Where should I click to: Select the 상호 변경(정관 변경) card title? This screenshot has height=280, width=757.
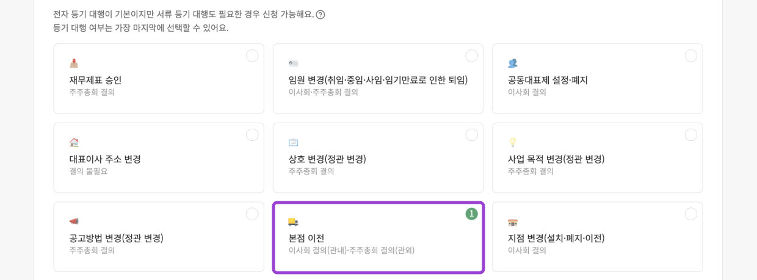(327, 159)
